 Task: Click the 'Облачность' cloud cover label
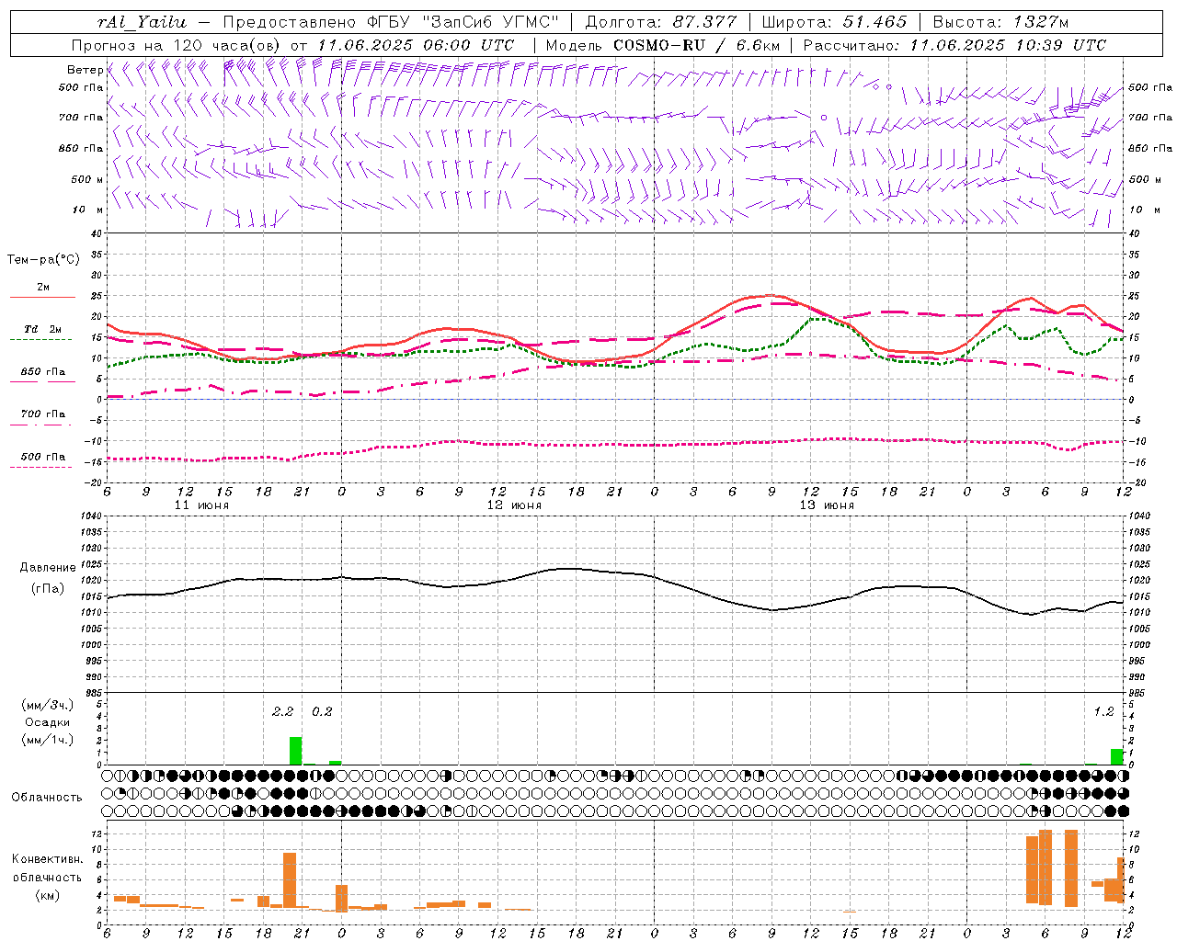[47, 797]
